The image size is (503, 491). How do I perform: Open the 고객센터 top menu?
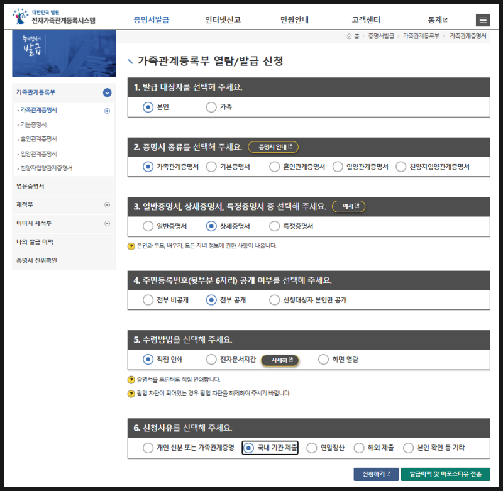pos(366,20)
